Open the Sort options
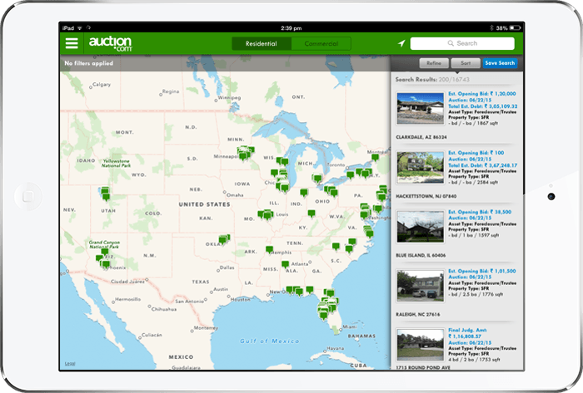The height and width of the screenshot is (393, 583). 466,63
